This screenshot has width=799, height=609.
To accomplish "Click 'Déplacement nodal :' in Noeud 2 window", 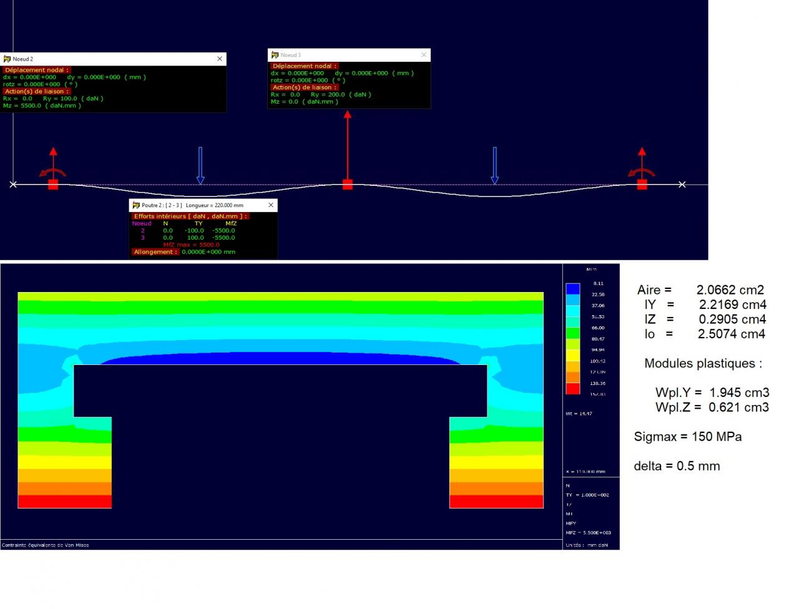I will tap(37, 70).
